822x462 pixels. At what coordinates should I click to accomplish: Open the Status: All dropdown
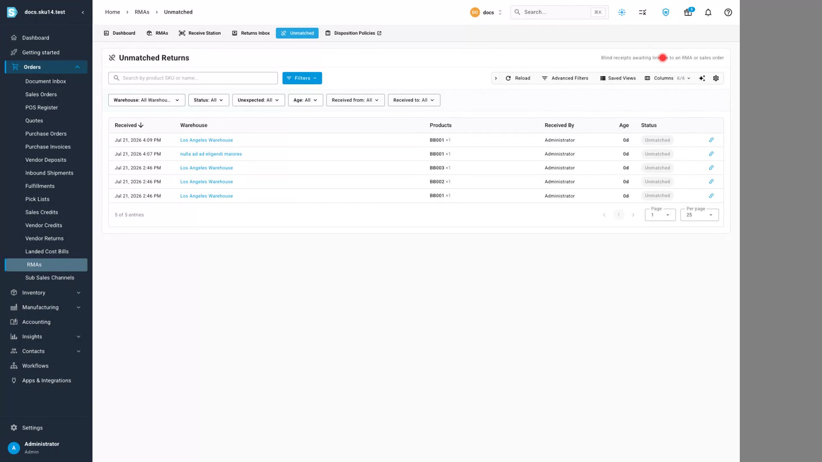(208, 100)
